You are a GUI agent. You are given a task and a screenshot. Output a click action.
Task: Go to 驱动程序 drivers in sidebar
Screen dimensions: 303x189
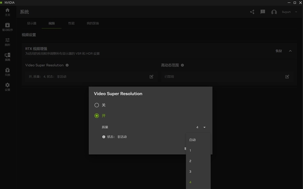[x=7, y=26]
